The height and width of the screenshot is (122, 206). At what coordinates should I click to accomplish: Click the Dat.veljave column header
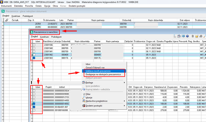185,20
